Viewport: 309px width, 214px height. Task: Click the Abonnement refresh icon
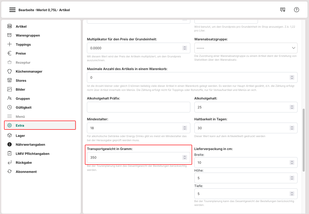[10, 172]
